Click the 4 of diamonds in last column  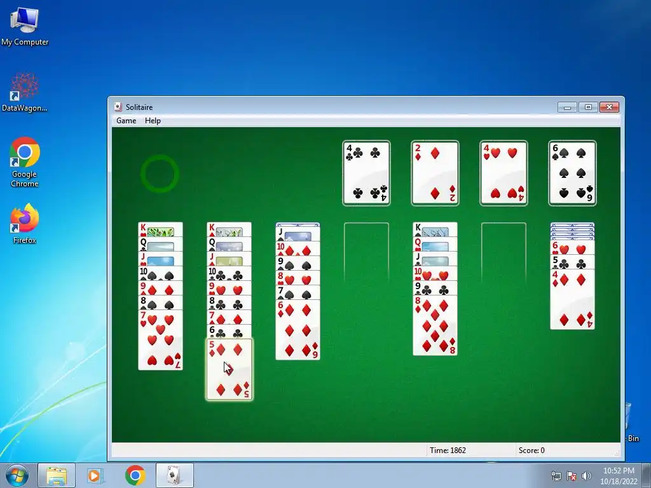point(572,299)
